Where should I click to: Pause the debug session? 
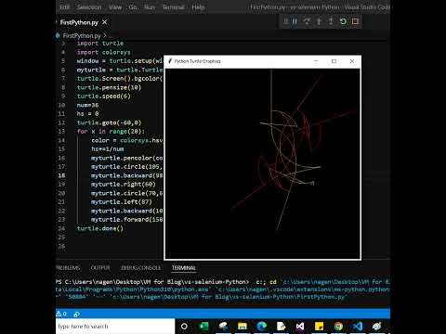pyautogui.click(x=295, y=21)
